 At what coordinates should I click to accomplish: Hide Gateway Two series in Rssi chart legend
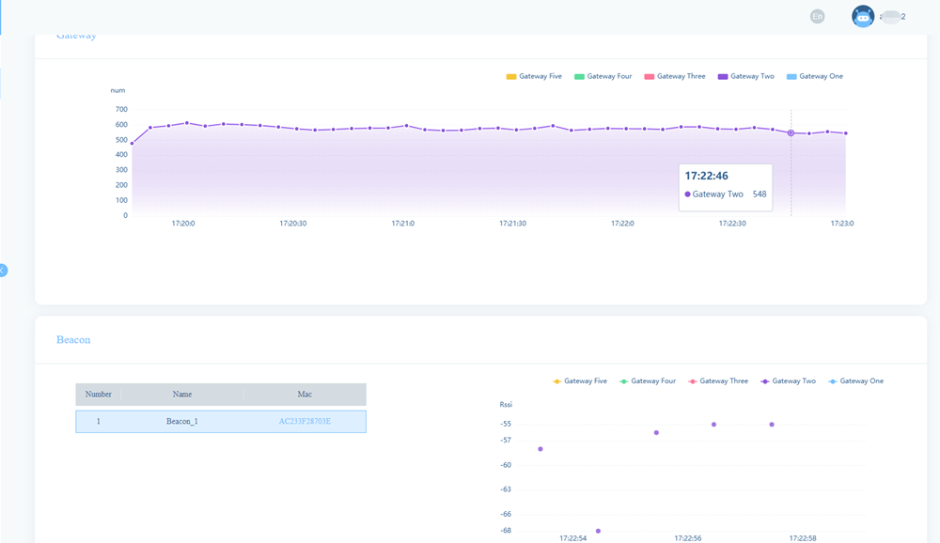(x=788, y=381)
